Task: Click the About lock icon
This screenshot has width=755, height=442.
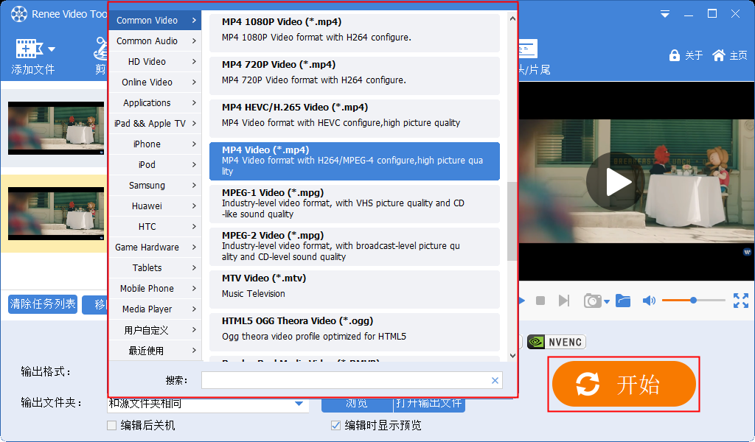Action: (674, 55)
